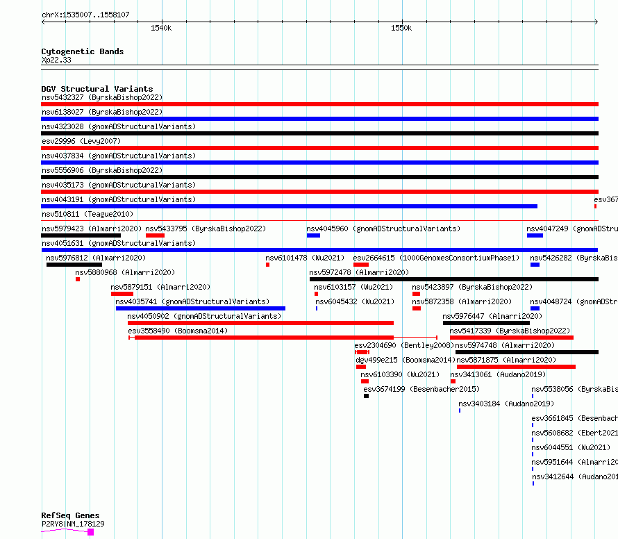Click the DGV Structural Variants track title
The height and width of the screenshot is (539, 618).
click(x=97, y=89)
